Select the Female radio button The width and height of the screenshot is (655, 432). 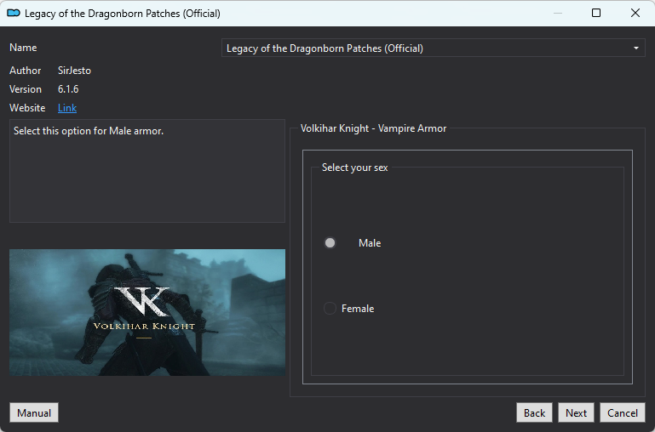[330, 309]
